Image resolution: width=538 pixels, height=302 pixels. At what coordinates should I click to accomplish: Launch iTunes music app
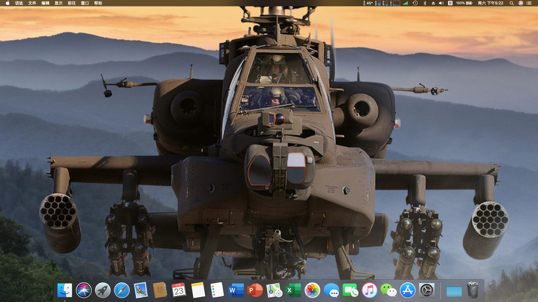click(x=369, y=290)
